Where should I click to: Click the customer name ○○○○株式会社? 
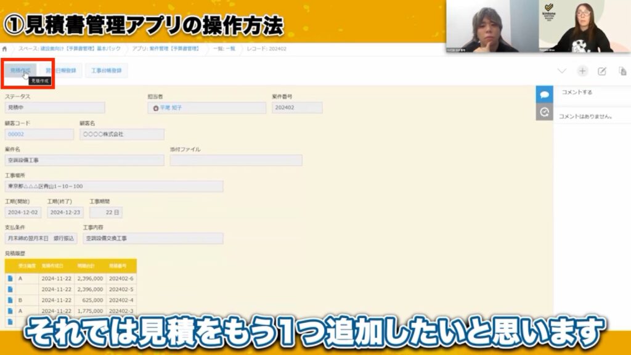[x=121, y=134]
